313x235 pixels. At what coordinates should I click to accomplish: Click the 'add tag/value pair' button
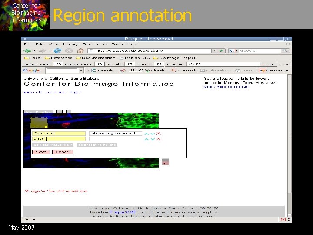53,144
